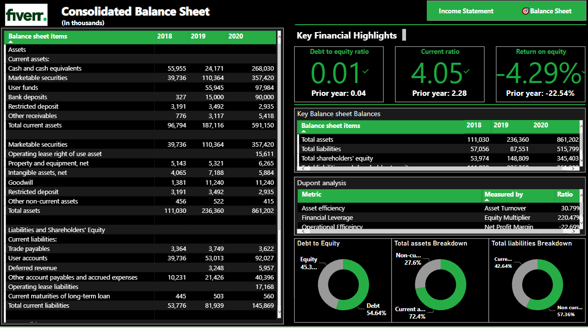Click left scroll arrow in Dupont analysis table
Image resolution: width=588 pixels, height=328 pixels.
click(304, 231)
